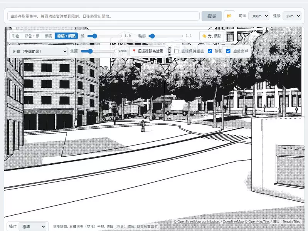
Task: Adjust the 輪廓 outline slider
Action: 166,36
